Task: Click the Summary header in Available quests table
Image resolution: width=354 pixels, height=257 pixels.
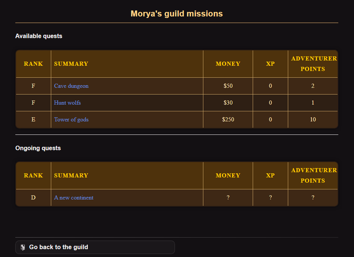Action: tap(71, 64)
